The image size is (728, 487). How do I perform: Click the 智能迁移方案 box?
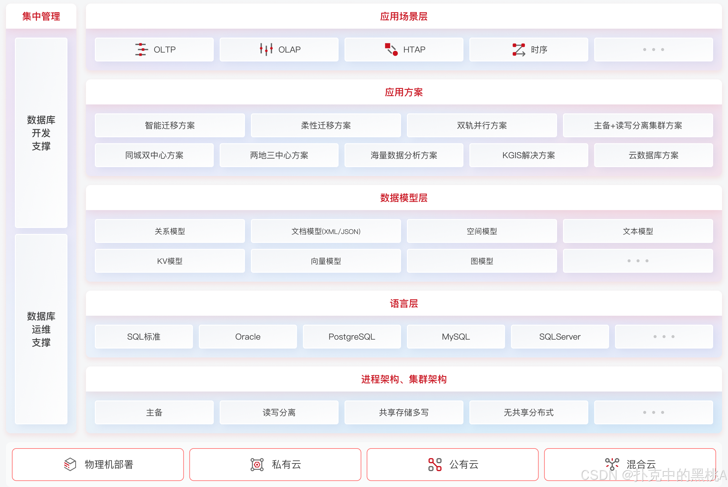(170, 125)
